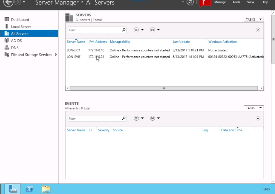Open Events saved queries dropdown arrow
The image size is (275, 194).
[x=158, y=118]
